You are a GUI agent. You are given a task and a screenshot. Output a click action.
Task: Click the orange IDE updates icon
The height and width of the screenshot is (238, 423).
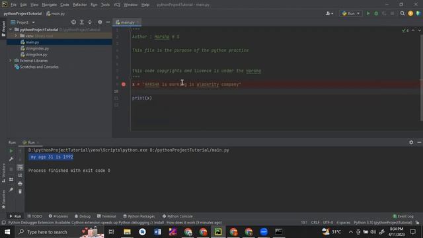[x=410, y=13]
